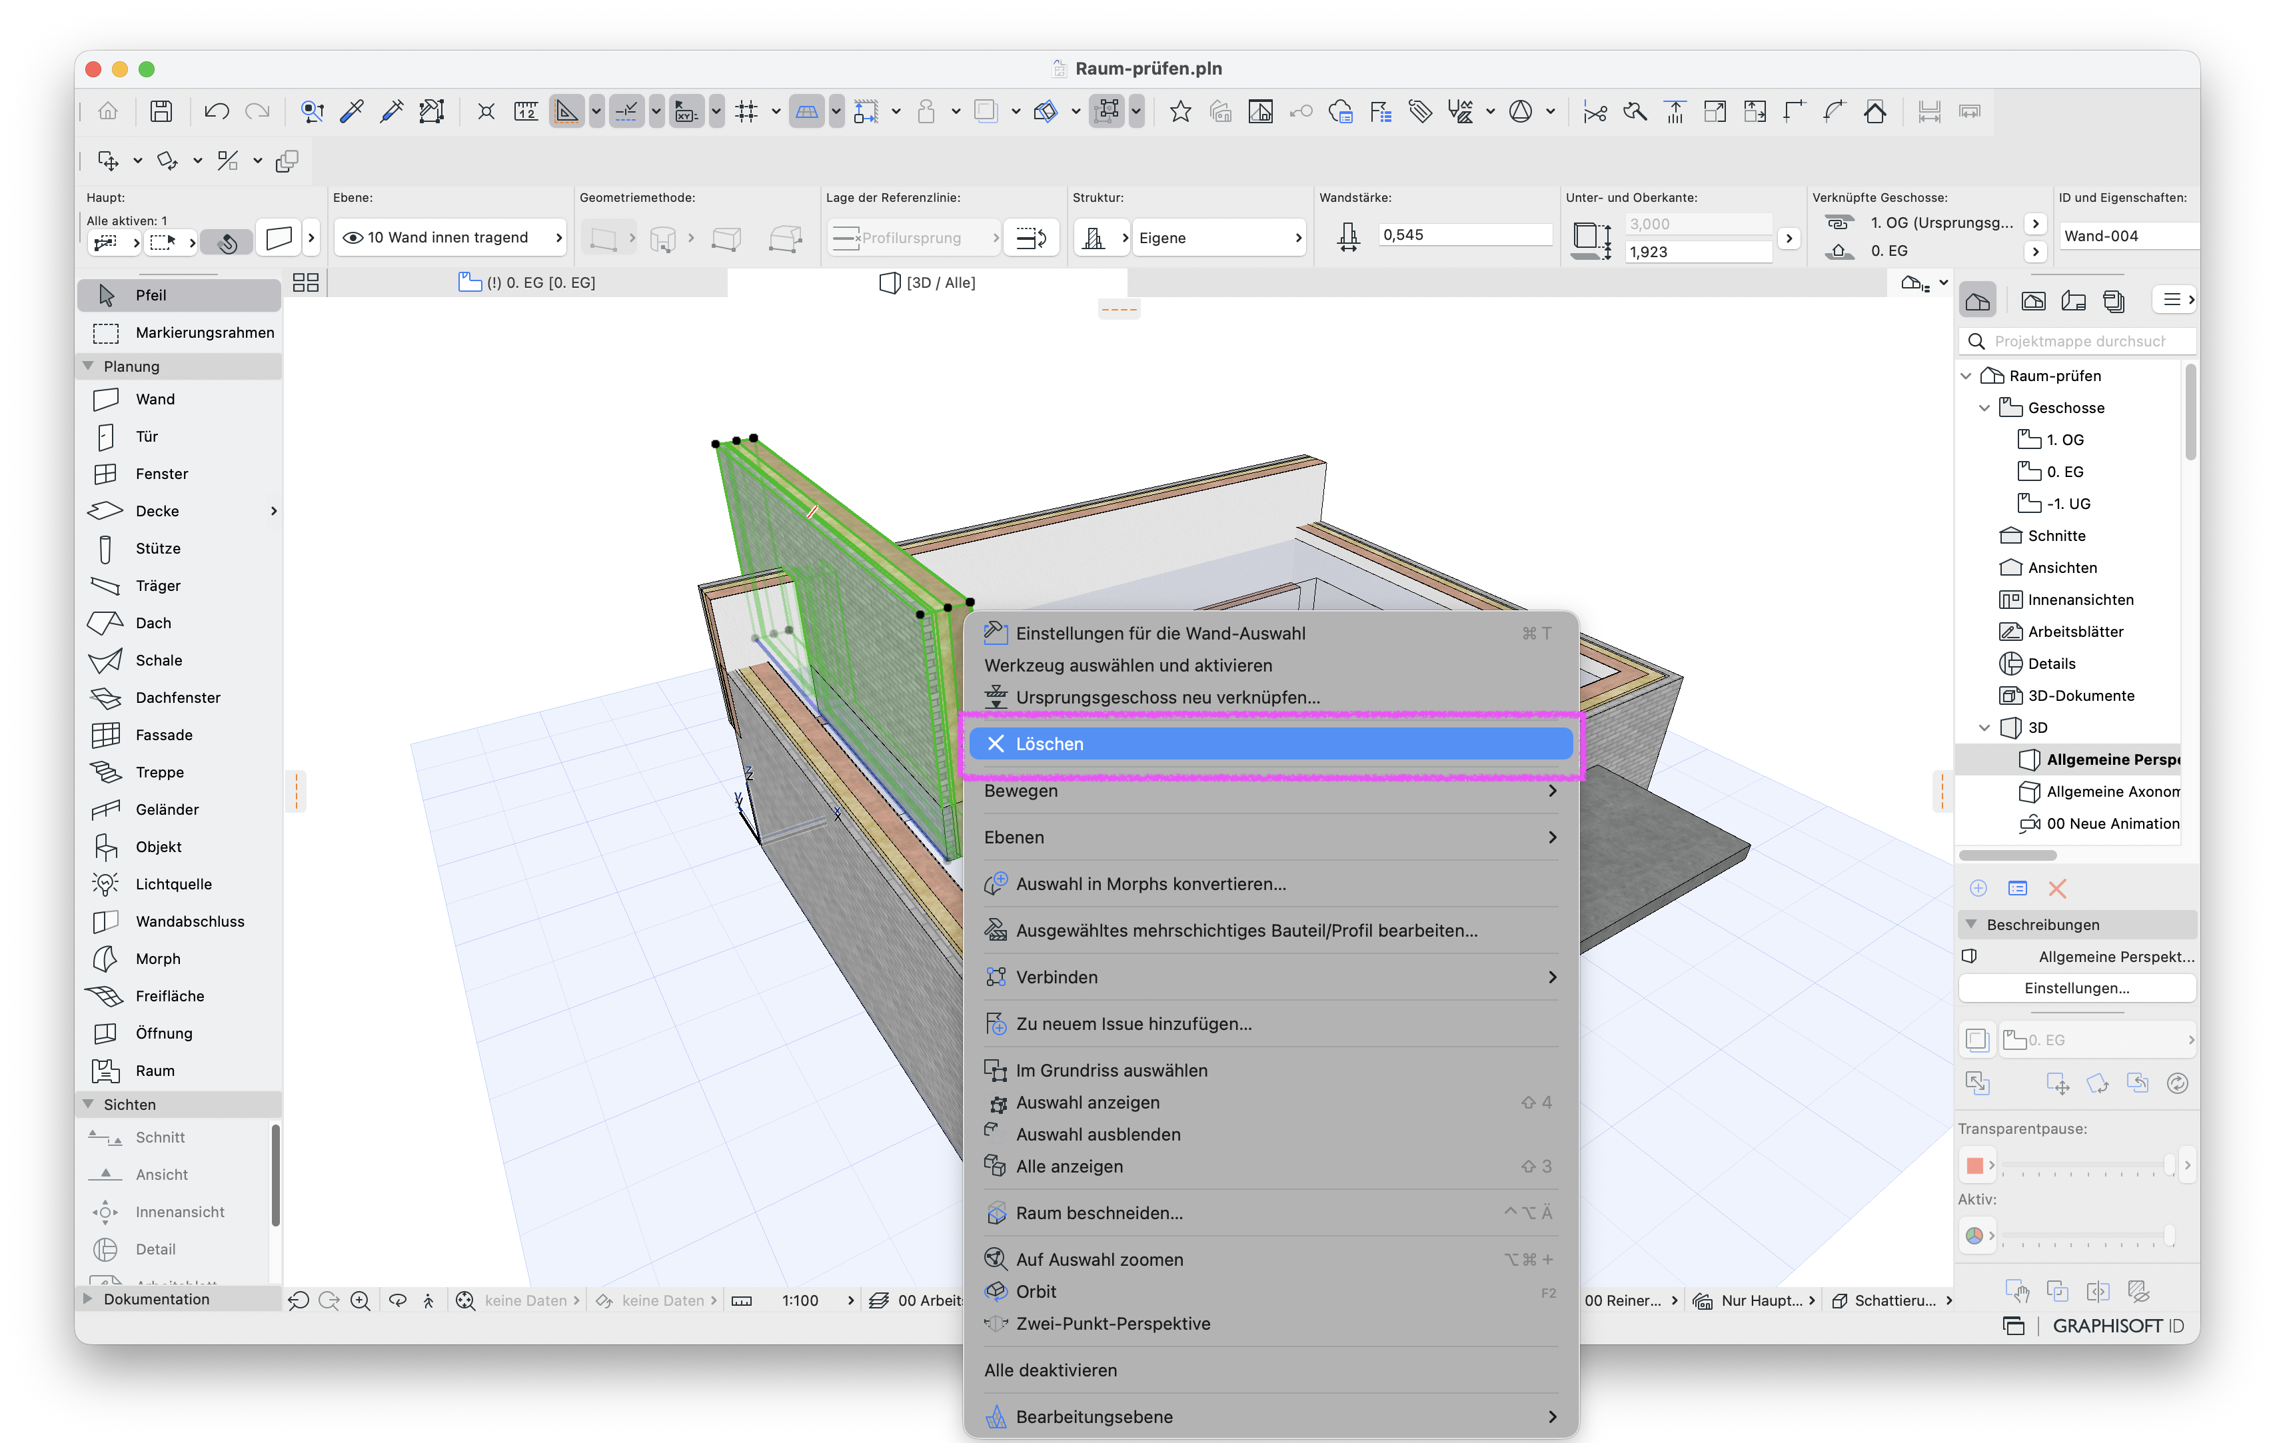Toggle layer visibility eye for 10 Wand innen tragend
The image size is (2275, 1443).
(x=353, y=238)
